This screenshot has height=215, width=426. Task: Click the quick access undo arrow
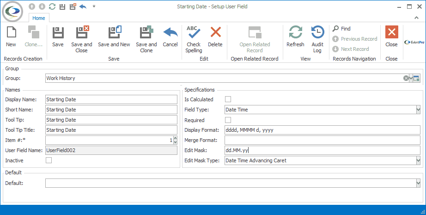pos(83,6)
